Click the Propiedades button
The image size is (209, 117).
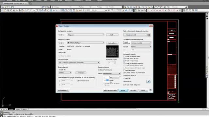112,43
